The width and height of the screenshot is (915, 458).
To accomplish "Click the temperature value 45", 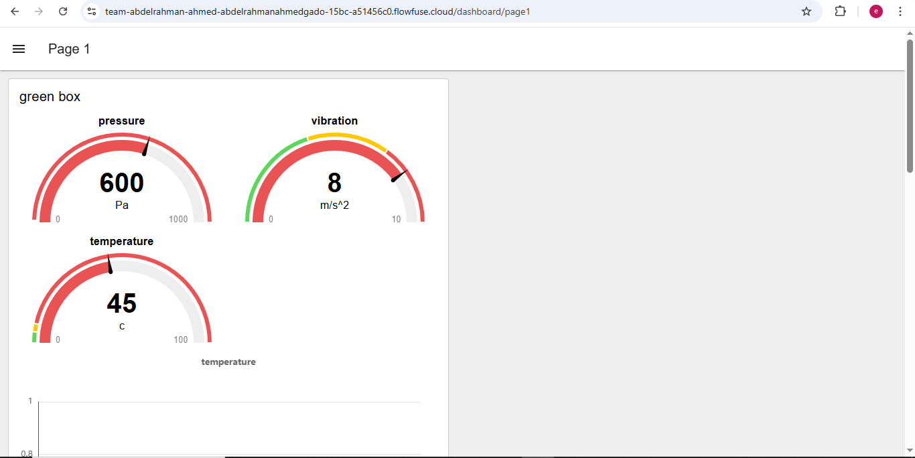I will click(x=121, y=303).
